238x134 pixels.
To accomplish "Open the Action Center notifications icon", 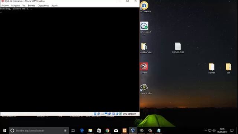I will pos(232,131).
